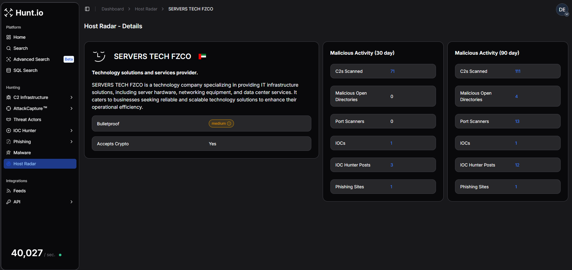
Task: Click the Host Radar icon
Action: click(x=9, y=164)
